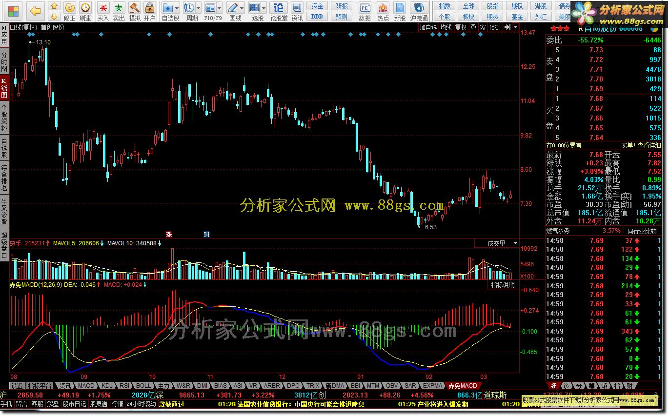Click the colorful home logo icon
This screenshot has width=669, height=416.
point(13,10)
